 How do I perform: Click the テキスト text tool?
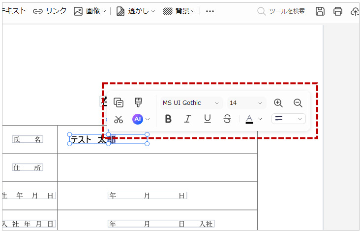coord(14,11)
